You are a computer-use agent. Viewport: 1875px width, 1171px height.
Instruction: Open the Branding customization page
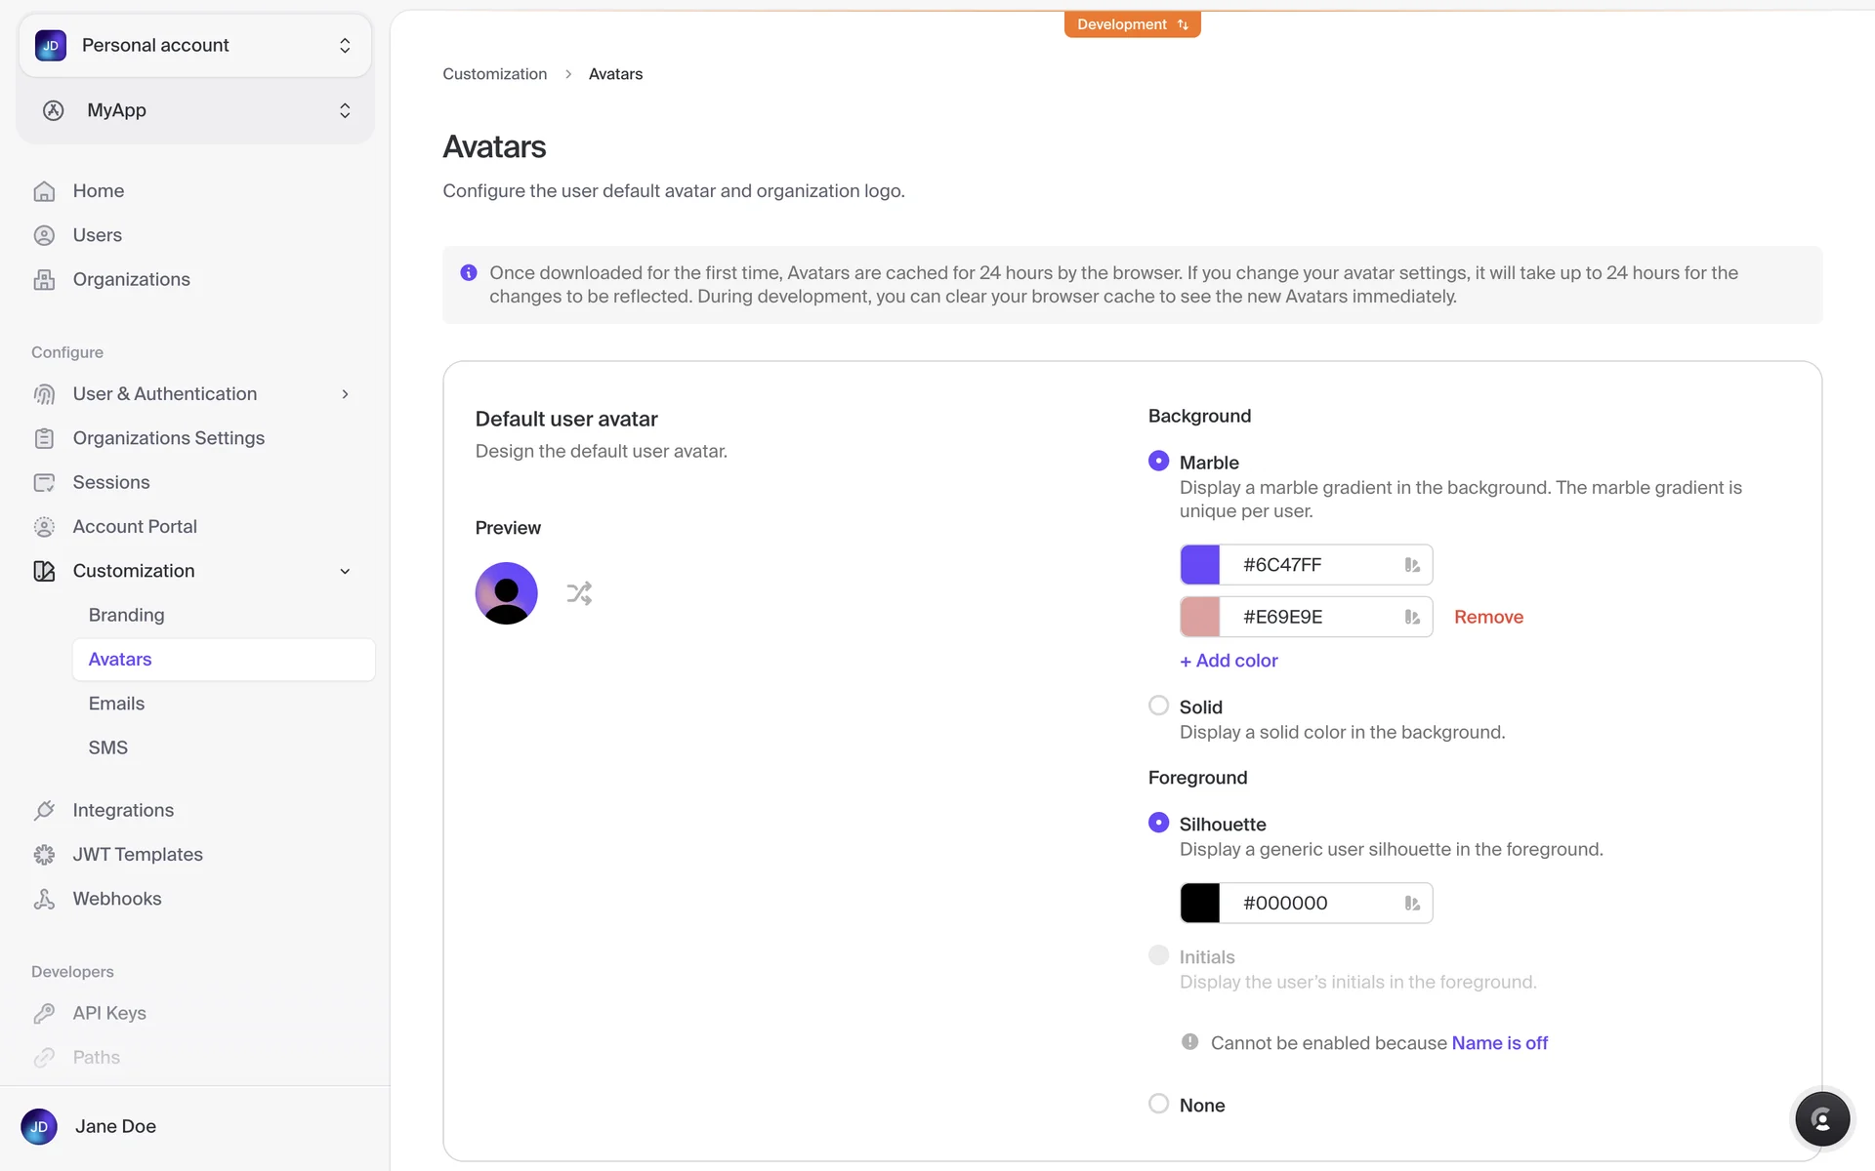tap(126, 615)
